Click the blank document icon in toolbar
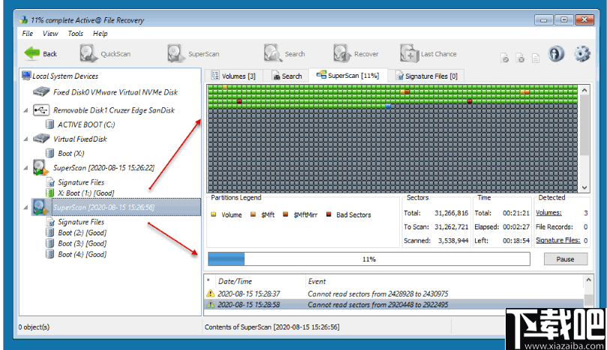Screen dimensions: 607x350 point(536,58)
